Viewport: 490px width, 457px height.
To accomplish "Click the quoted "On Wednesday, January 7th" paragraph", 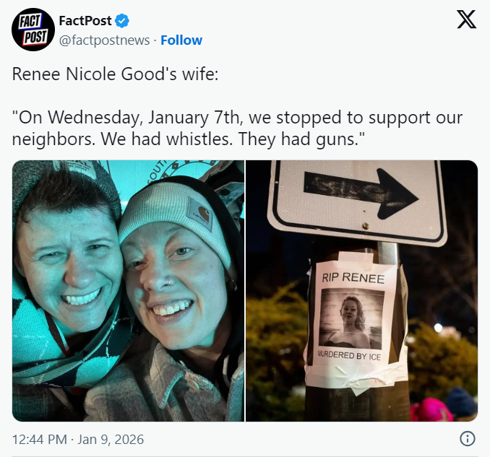I will [237, 128].
